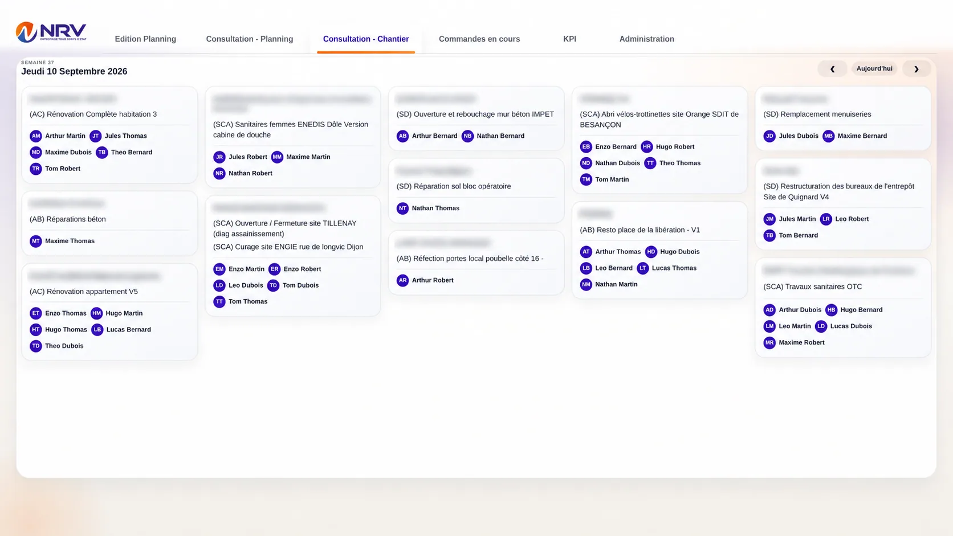Viewport: 953px width, 536px height.
Task: Go to previous day with left chevron
Action: [x=832, y=69]
